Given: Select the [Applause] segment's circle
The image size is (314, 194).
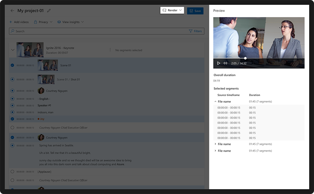Looking at the screenshot, I should point(12,172).
